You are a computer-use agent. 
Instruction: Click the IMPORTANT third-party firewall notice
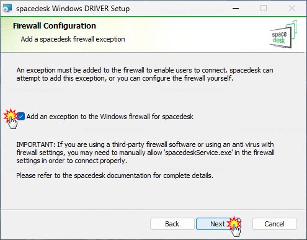point(145,153)
